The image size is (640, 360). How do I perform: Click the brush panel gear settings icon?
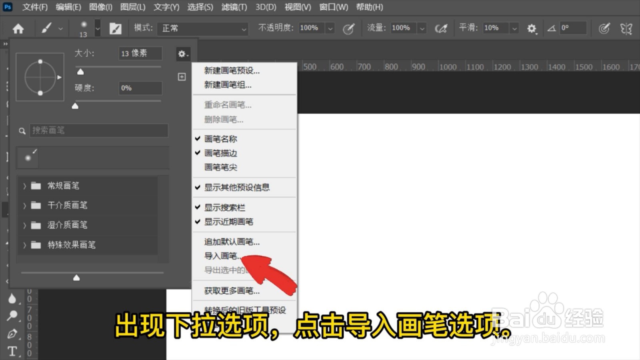(183, 54)
